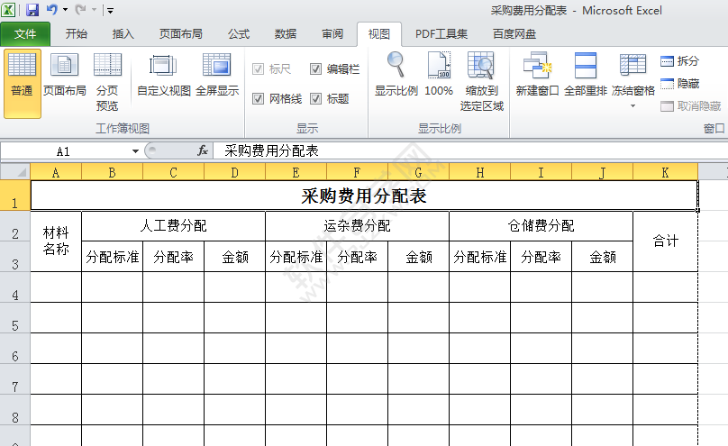Select column K header
The width and height of the screenshot is (728, 446).
click(x=665, y=173)
